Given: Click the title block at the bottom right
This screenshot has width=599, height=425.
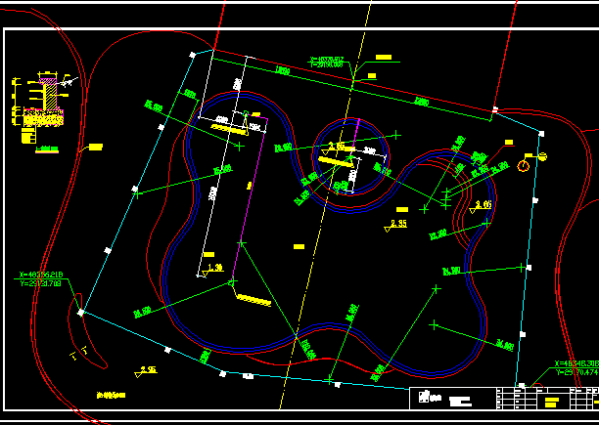Looking at the screenshot, I should 503,399.
